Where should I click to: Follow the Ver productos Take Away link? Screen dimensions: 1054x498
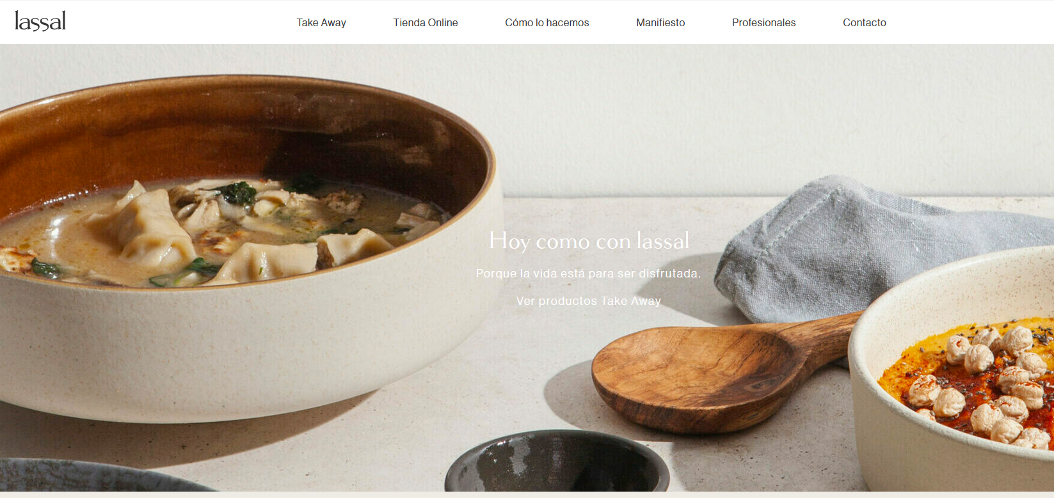[x=589, y=300]
